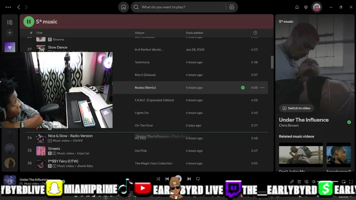
Task: Pause the S* music playlist
Action: 29,22
